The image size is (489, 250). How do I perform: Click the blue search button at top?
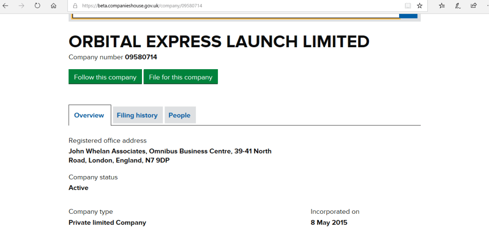tap(408, 16)
